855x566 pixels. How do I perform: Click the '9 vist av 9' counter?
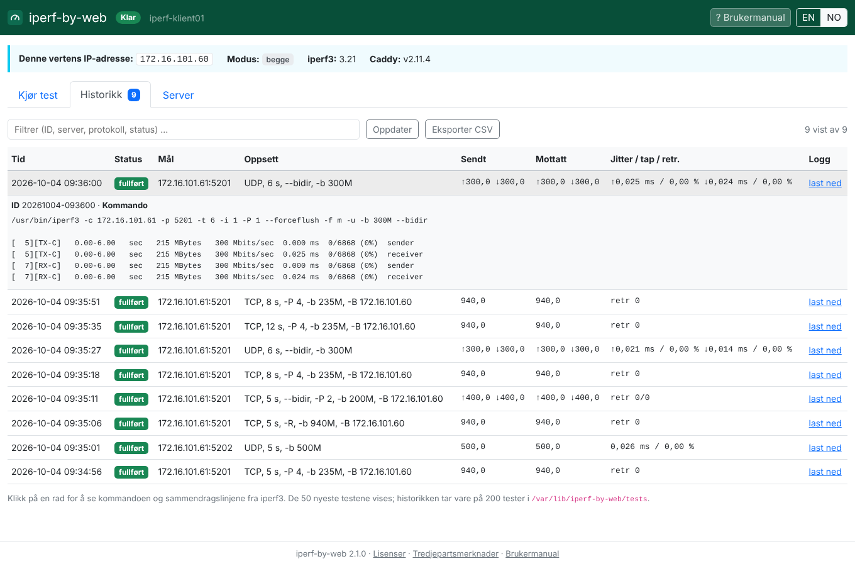tap(825, 130)
